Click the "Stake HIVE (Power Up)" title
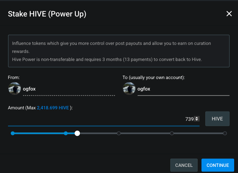Screen dimensions: 238x173 47,14
